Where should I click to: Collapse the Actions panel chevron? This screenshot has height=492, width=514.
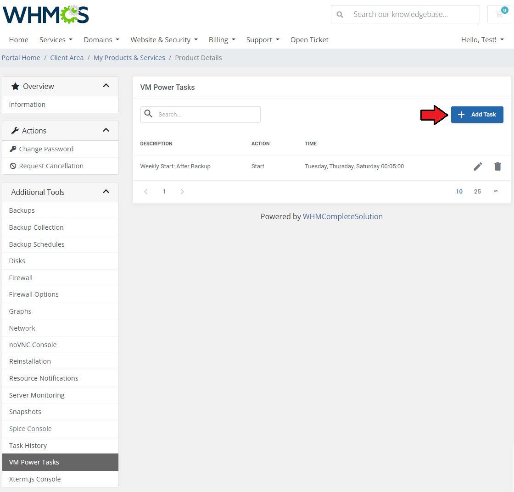106,131
